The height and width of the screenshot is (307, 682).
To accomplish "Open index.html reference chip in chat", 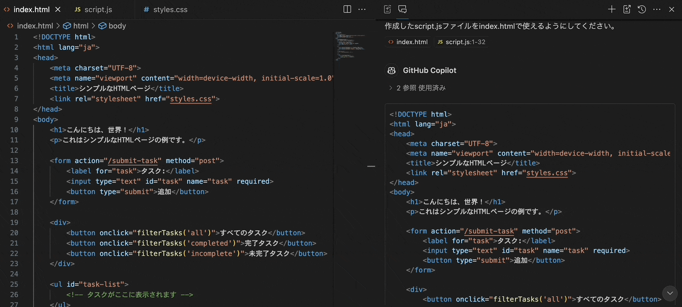I will point(408,42).
